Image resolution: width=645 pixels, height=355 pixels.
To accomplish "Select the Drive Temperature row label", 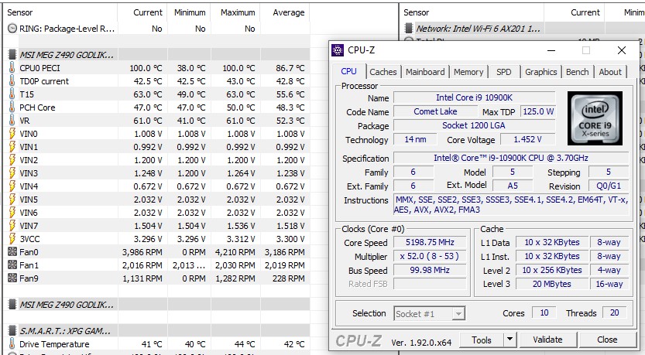I will tap(54, 344).
